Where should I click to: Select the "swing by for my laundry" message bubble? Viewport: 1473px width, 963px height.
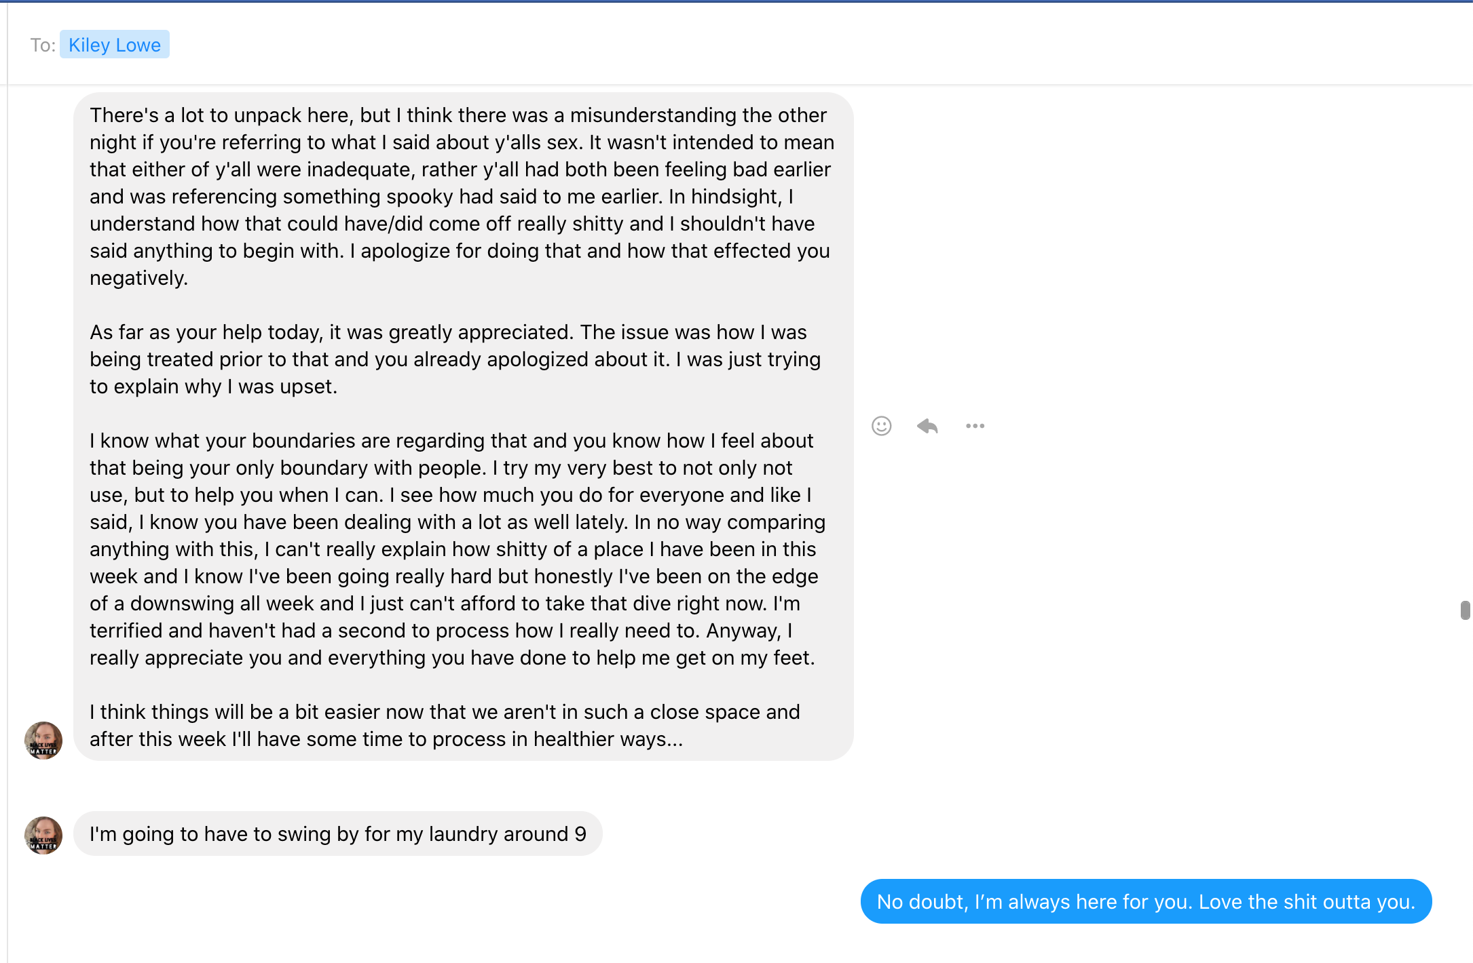point(337,833)
